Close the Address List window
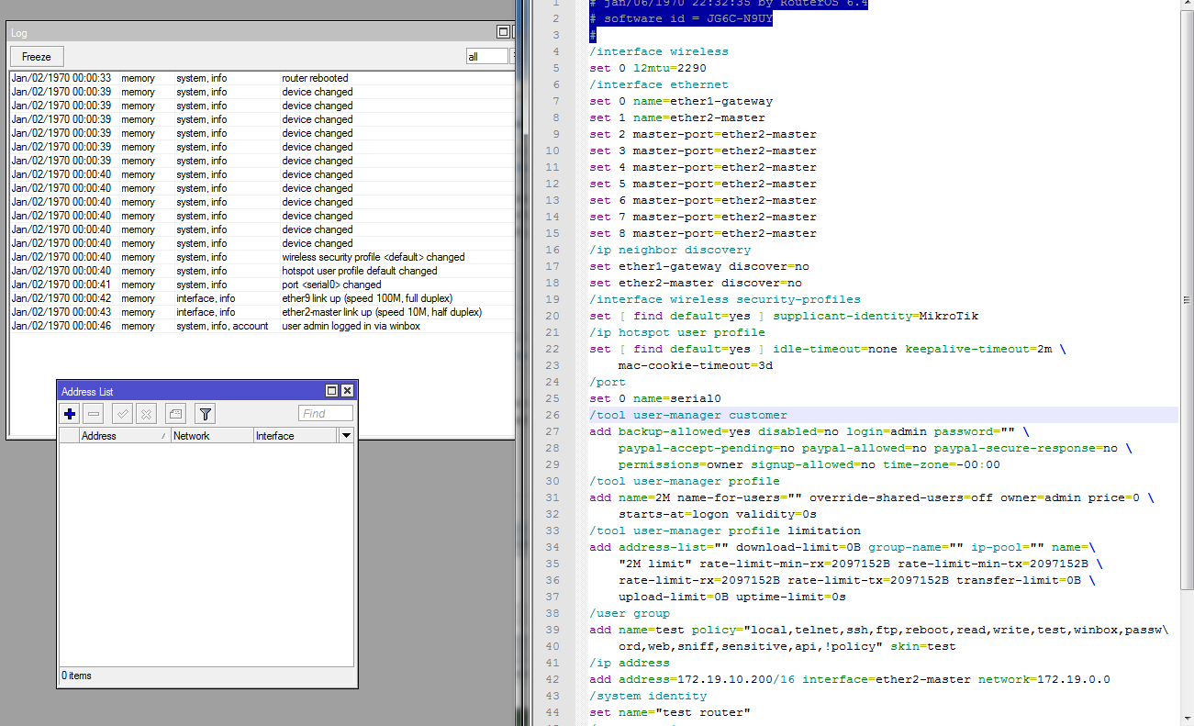The width and height of the screenshot is (1194, 726). click(x=347, y=391)
